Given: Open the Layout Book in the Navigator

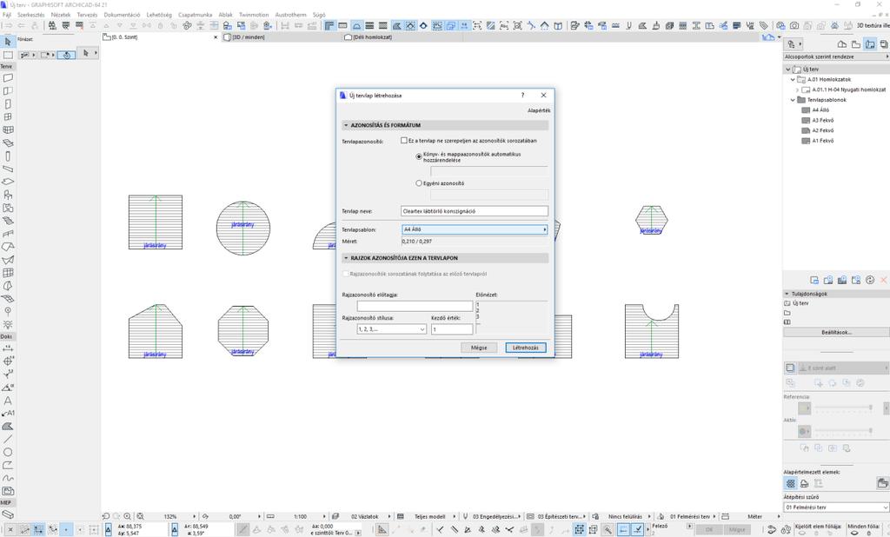Looking at the screenshot, I should click(869, 43).
